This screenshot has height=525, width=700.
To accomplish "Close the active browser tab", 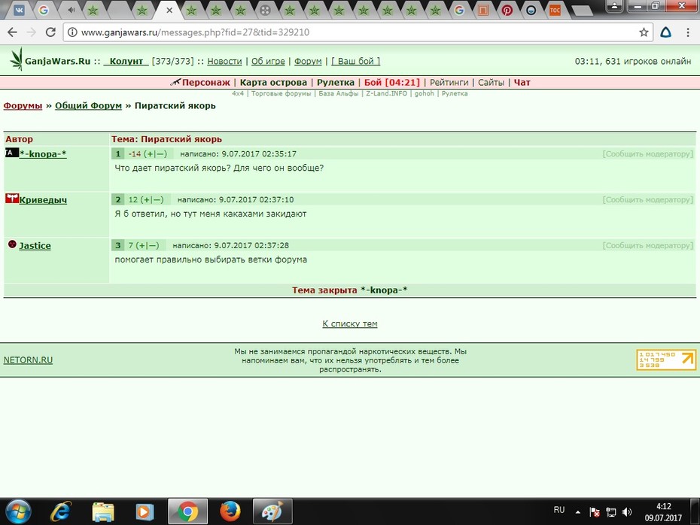I will [x=169, y=10].
